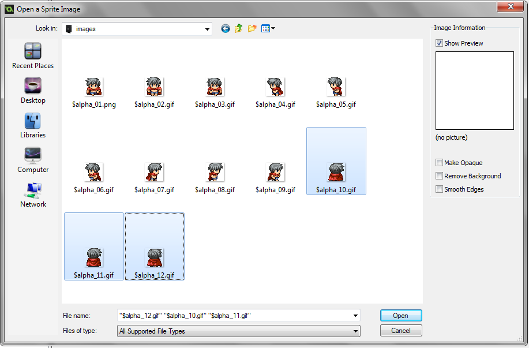Uncheck the Show Preview option
The image size is (529, 348).
(x=440, y=43)
